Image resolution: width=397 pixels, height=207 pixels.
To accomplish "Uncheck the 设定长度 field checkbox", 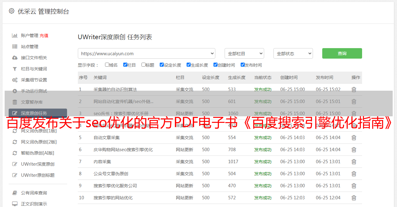I will click(x=162, y=65).
